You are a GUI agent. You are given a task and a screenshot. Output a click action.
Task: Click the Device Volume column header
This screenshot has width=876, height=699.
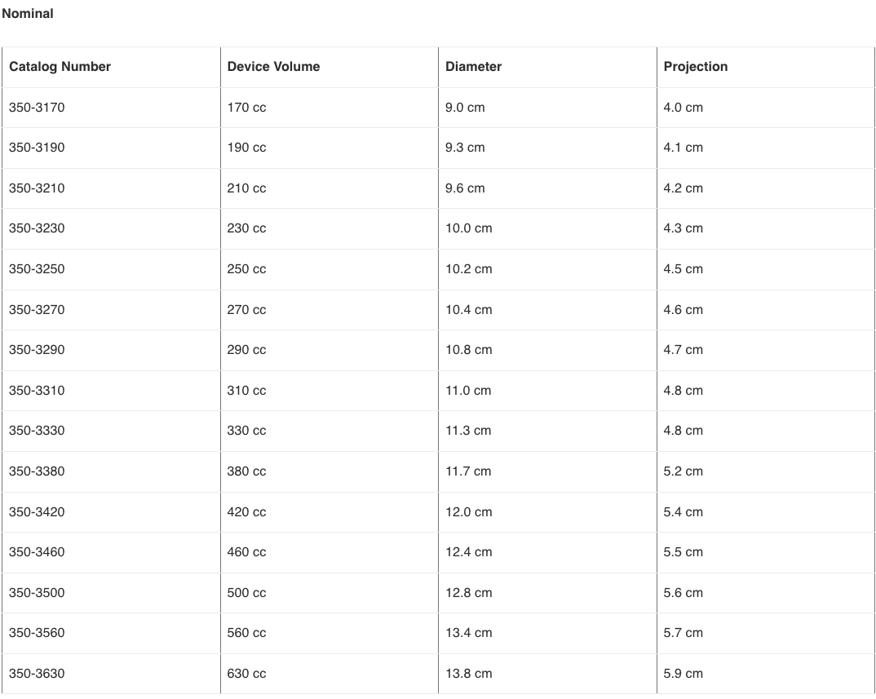click(273, 67)
